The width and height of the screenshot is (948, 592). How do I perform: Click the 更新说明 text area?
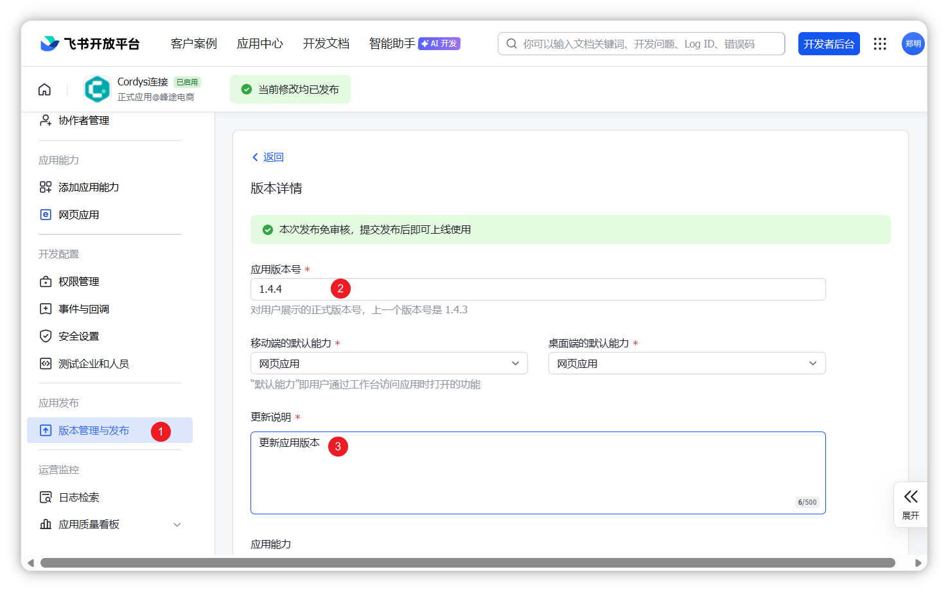(x=538, y=473)
